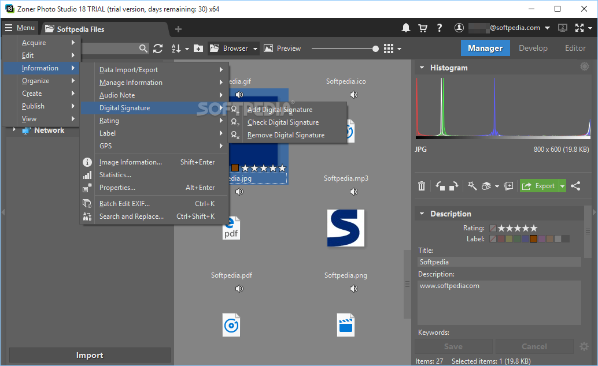The height and width of the screenshot is (366, 598).
Task: Choose the purple label swatch
Action: pyautogui.click(x=541, y=239)
